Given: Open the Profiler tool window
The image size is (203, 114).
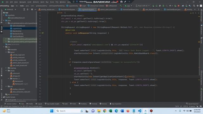Looking at the screenshot, I should coord(29,104).
